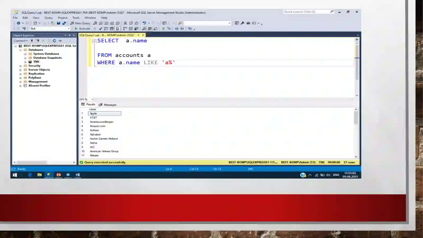This screenshot has height=238, width=423.
Task: Open File Explorer from taskbar
Action: (x=39, y=175)
